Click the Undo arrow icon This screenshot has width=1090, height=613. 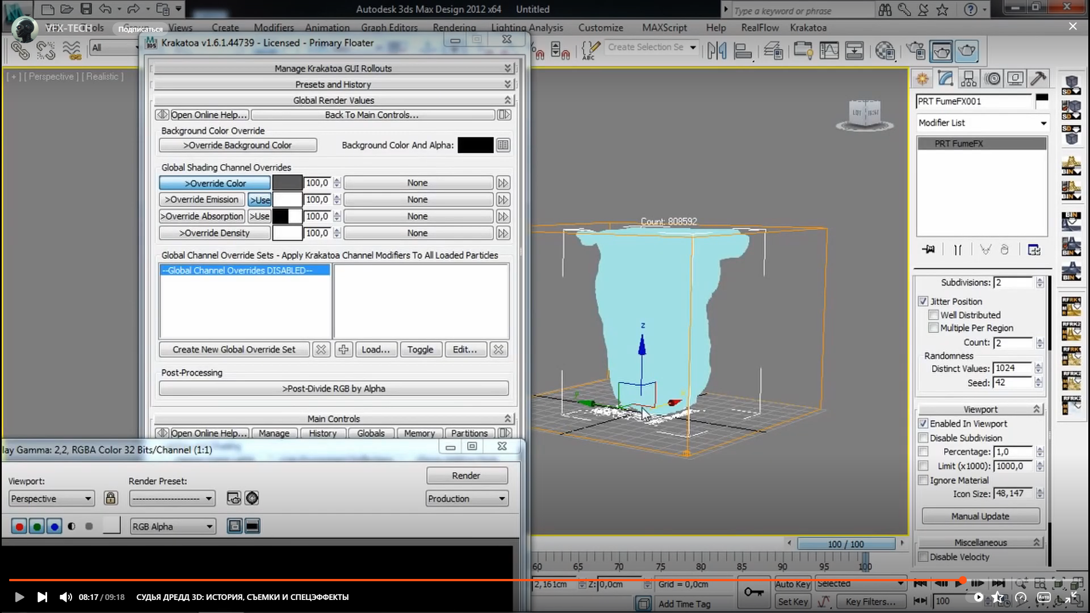(x=105, y=9)
